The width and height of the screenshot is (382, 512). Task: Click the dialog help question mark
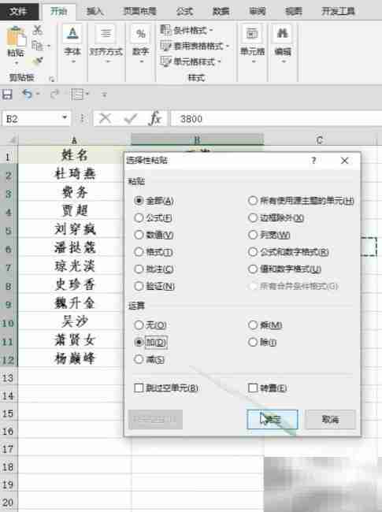[x=313, y=161]
